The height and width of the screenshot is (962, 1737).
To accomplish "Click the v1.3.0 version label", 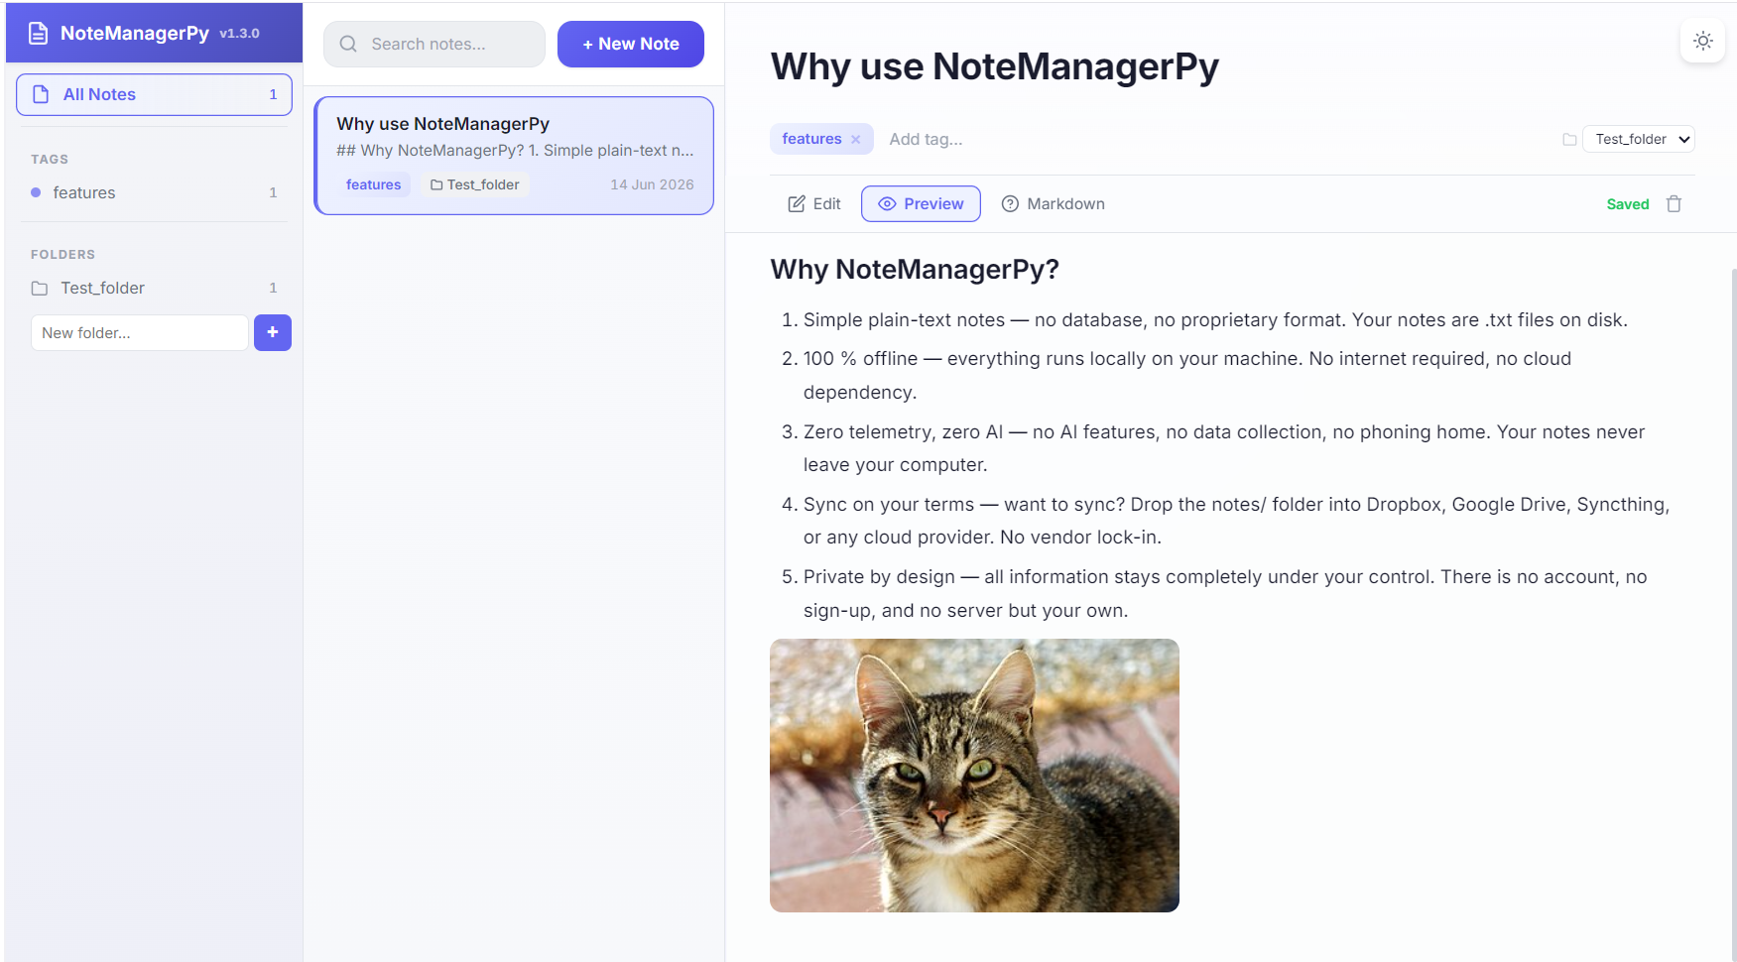I will pyautogui.click(x=239, y=33).
